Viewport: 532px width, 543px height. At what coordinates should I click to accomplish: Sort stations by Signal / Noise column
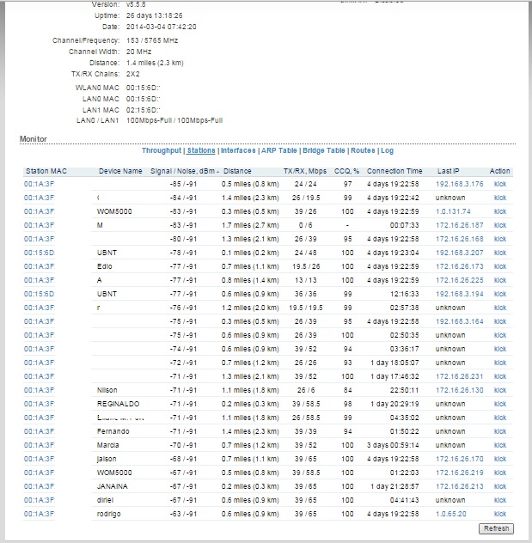(184, 171)
